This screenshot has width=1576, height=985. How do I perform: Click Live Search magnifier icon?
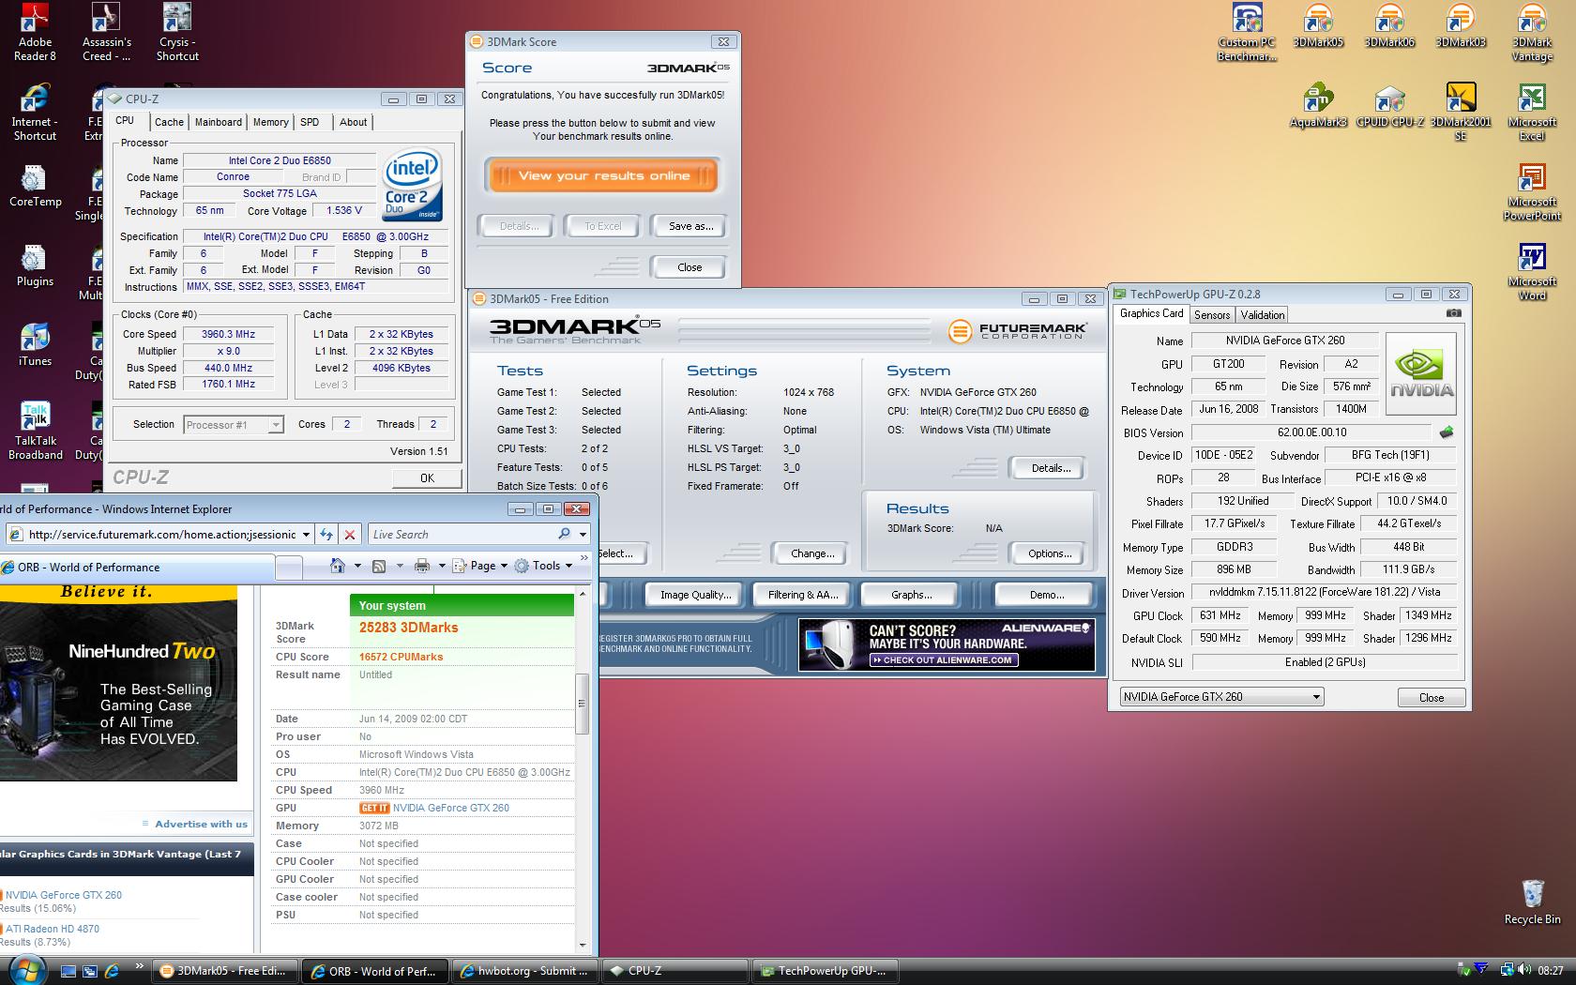pos(564,534)
